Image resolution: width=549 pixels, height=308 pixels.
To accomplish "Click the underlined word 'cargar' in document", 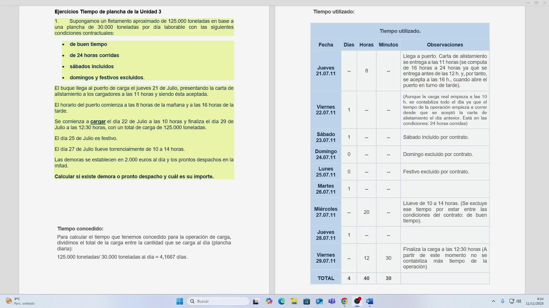I will click(98, 122).
